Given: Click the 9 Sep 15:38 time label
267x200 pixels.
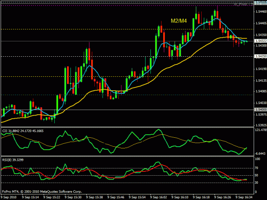Looking at the screenshot, I should 94,197.
